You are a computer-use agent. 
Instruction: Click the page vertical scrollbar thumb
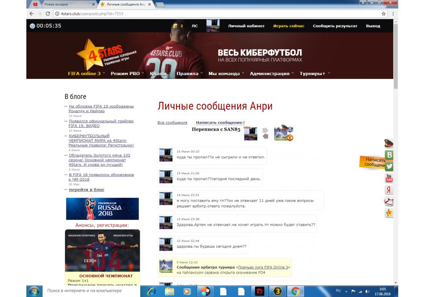[396, 56]
